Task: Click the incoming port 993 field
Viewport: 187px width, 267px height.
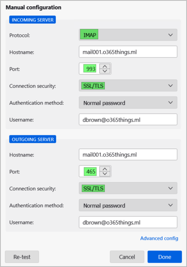Action: (90, 69)
